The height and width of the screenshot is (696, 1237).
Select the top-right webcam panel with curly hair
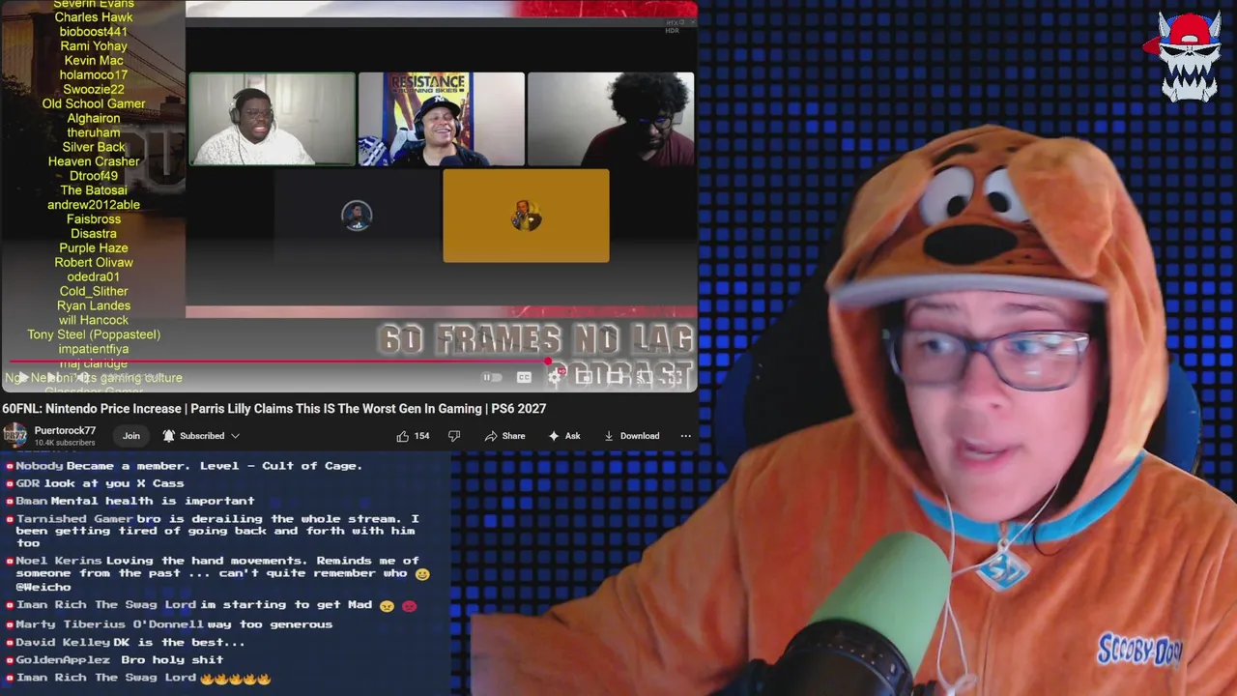(x=611, y=119)
